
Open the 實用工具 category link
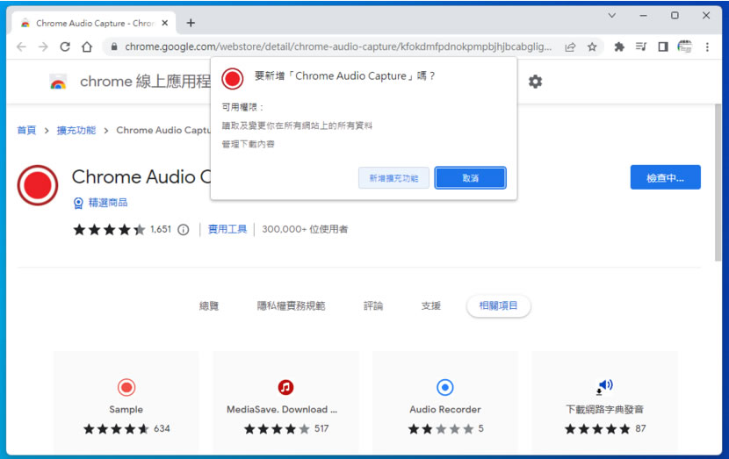pyautogui.click(x=227, y=229)
